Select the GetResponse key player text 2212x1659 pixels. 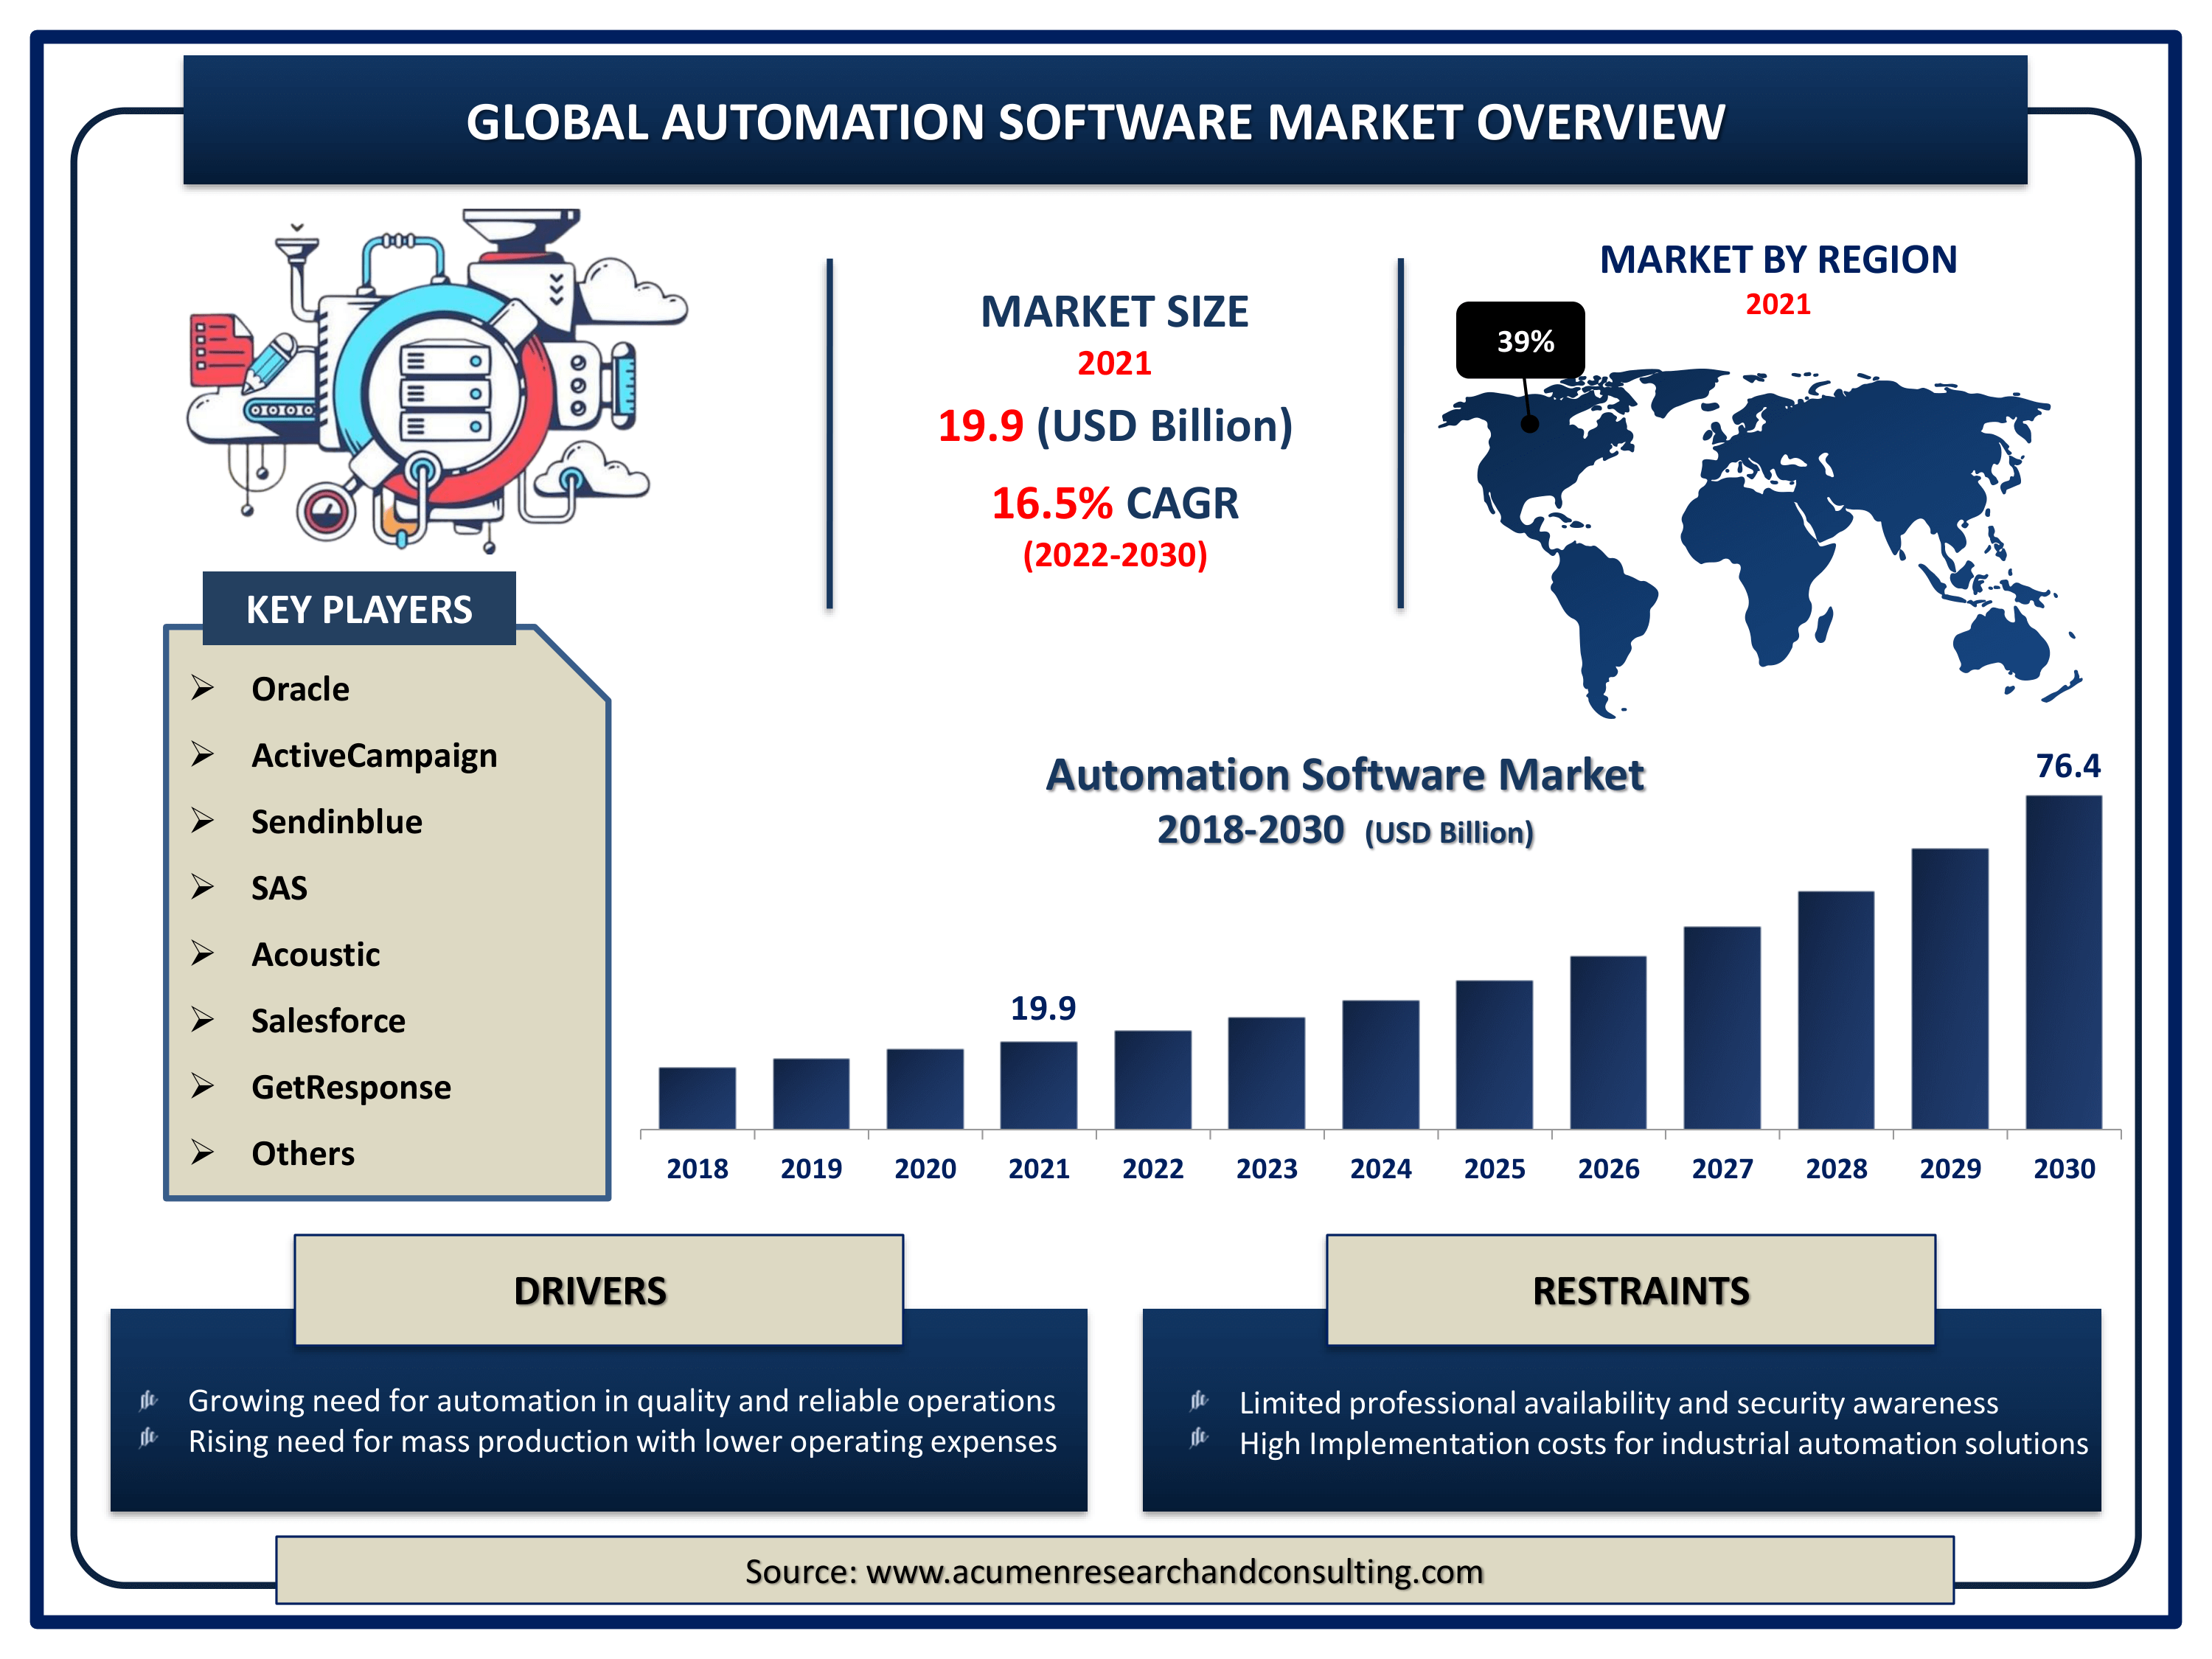352,1088
